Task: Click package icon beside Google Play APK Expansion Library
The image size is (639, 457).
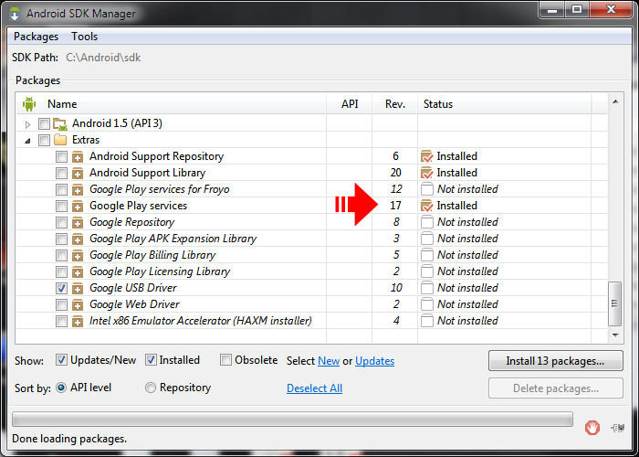Action: 78,239
